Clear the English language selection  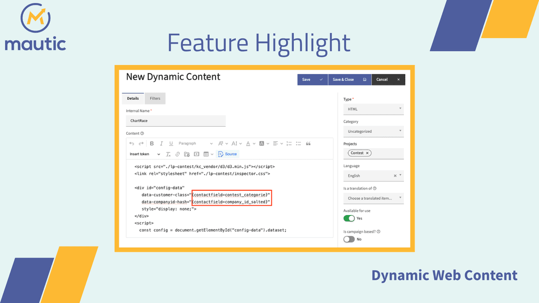[395, 176]
